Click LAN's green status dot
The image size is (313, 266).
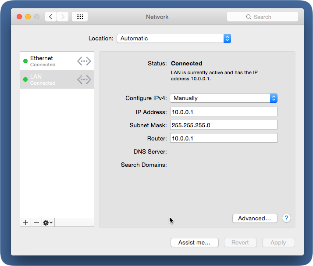click(25, 79)
